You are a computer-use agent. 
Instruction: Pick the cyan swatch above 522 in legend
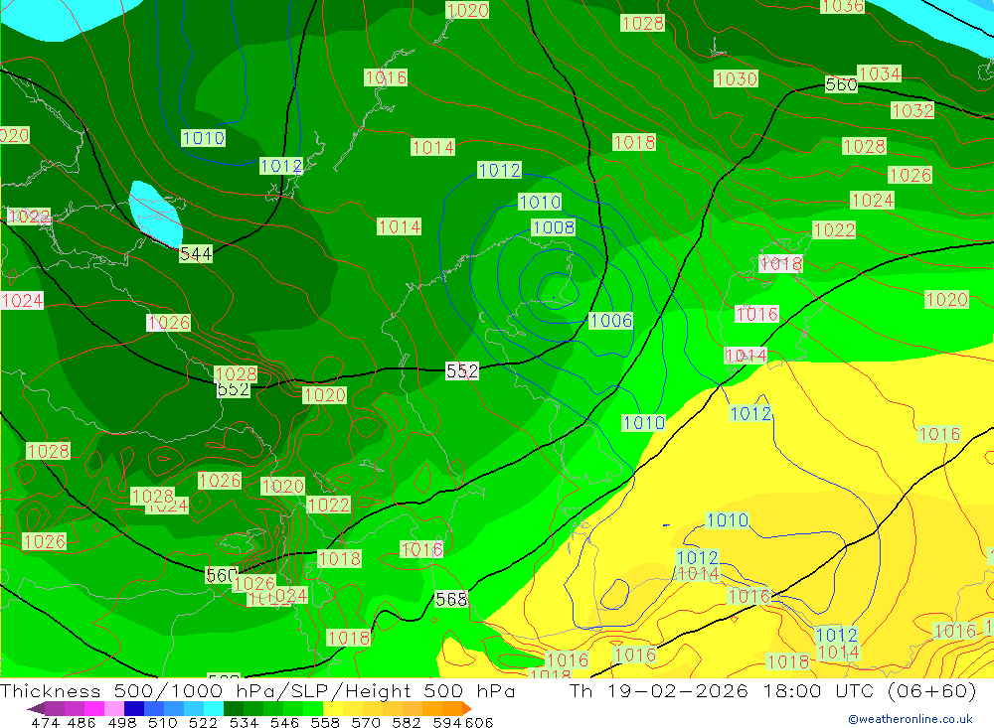pyautogui.click(x=214, y=708)
